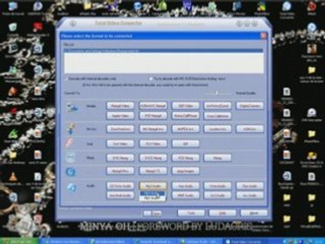Choose the Mpeg2 TS format button
Viewport: 325px width, 244px height.
tap(153, 171)
